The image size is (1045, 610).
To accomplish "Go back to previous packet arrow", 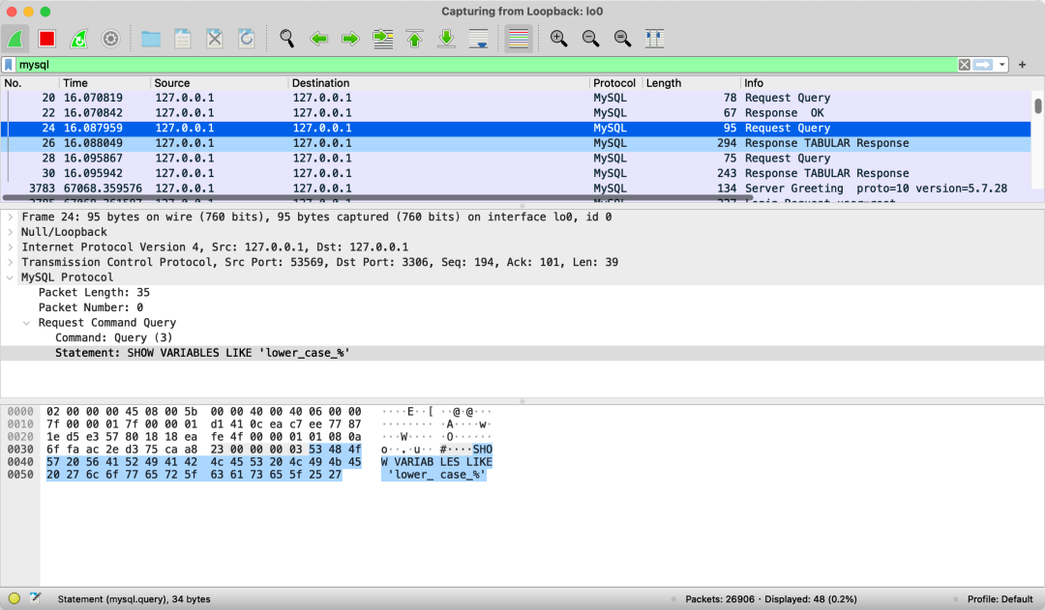I will (318, 39).
